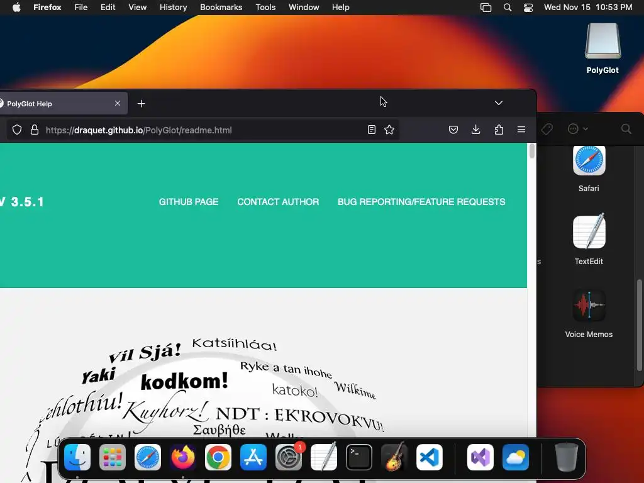The height and width of the screenshot is (483, 644).
Task: Open System Settings in the Dock
Action: (x=289, y=457)
